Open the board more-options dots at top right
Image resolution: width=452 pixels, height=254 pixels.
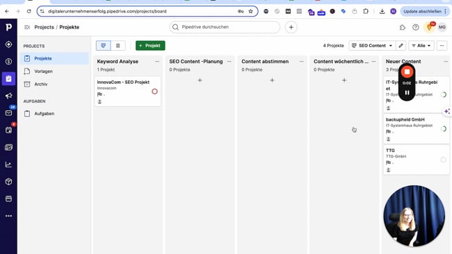[442, 45]
